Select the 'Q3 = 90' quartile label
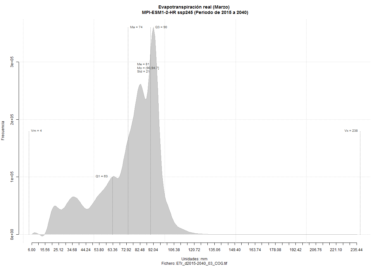The image size is (380, 266). (161, 27)
